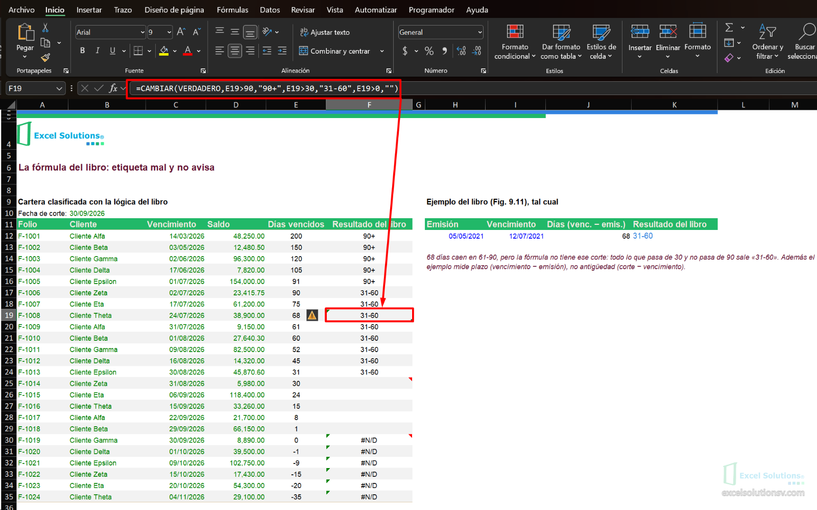The width and height of the screenshot is (817, 510).
Task: Open the Arial font name dropdown
Action: 142,32
